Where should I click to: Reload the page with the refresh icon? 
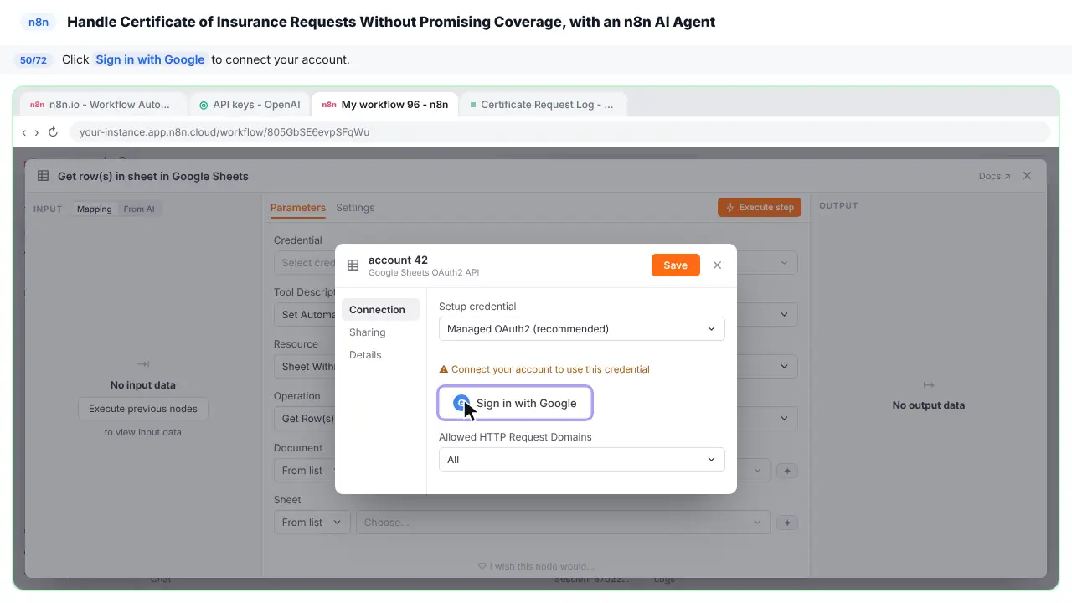pyautogui.click(x=53, y=132)
